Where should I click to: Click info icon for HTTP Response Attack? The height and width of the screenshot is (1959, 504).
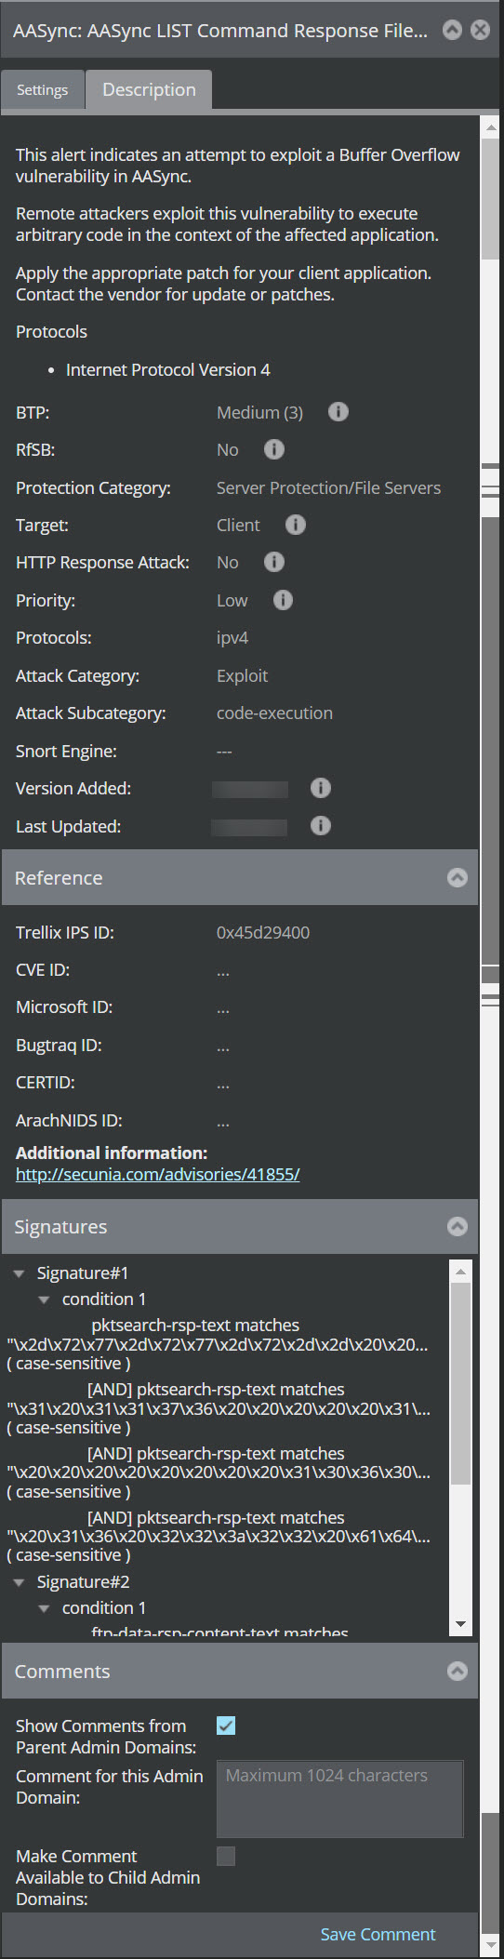point(273,562)
